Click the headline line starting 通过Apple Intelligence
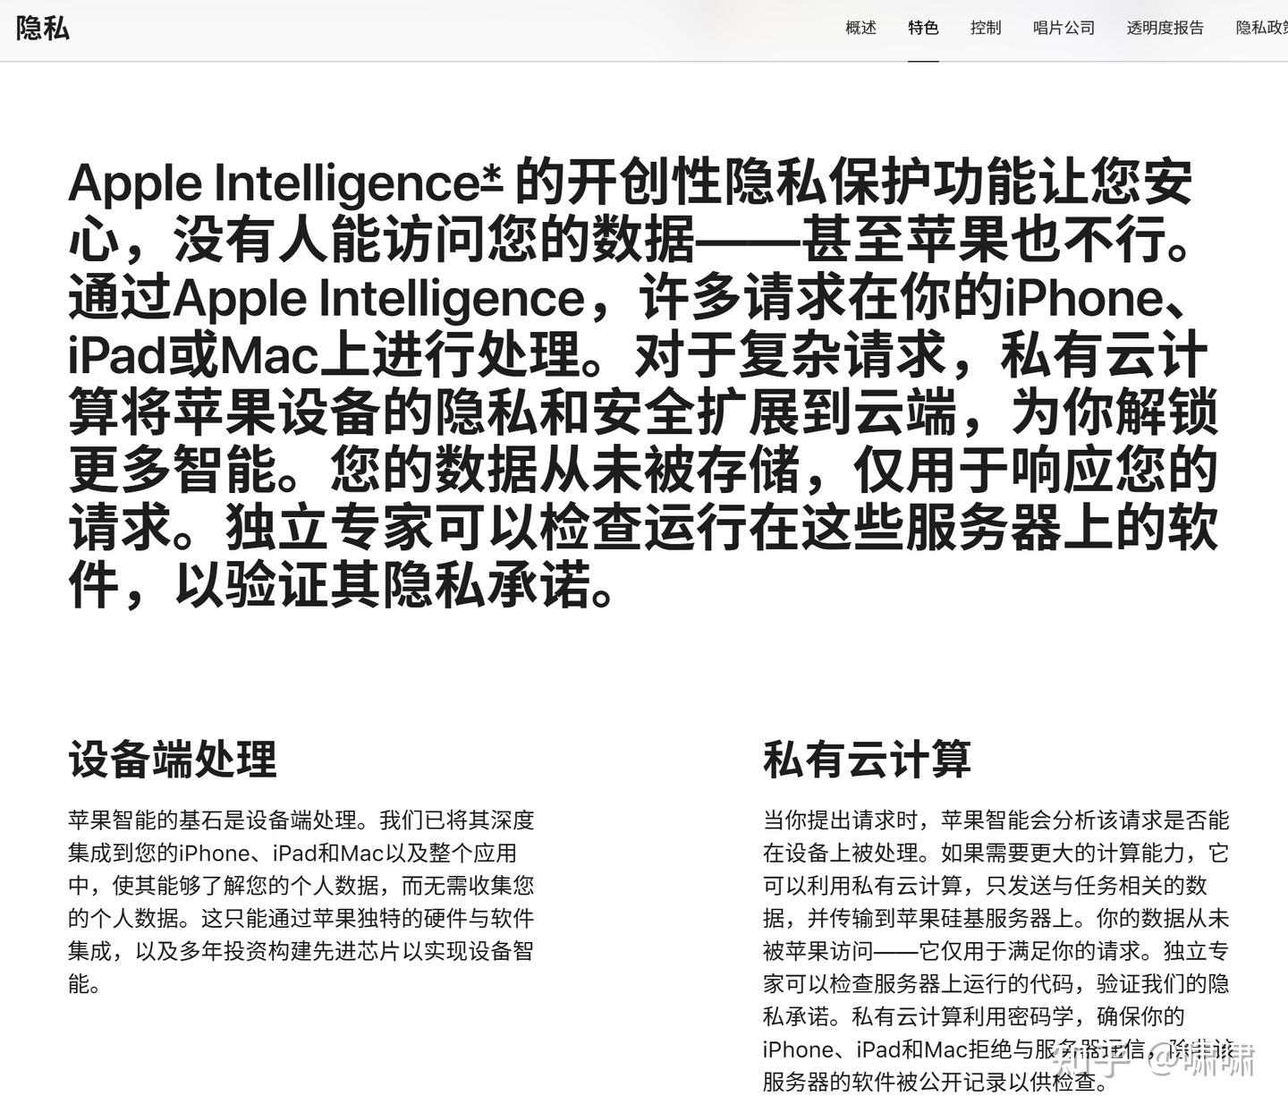The height and width of the screenshot is (1113, 1288). pyautogui.click(x=631, y=298)
